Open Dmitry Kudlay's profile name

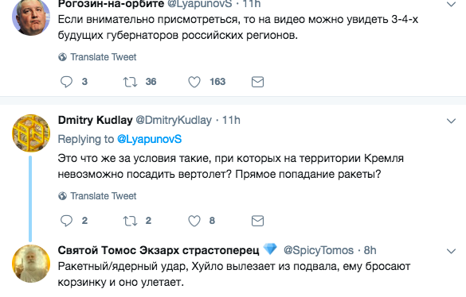[95, 120]
